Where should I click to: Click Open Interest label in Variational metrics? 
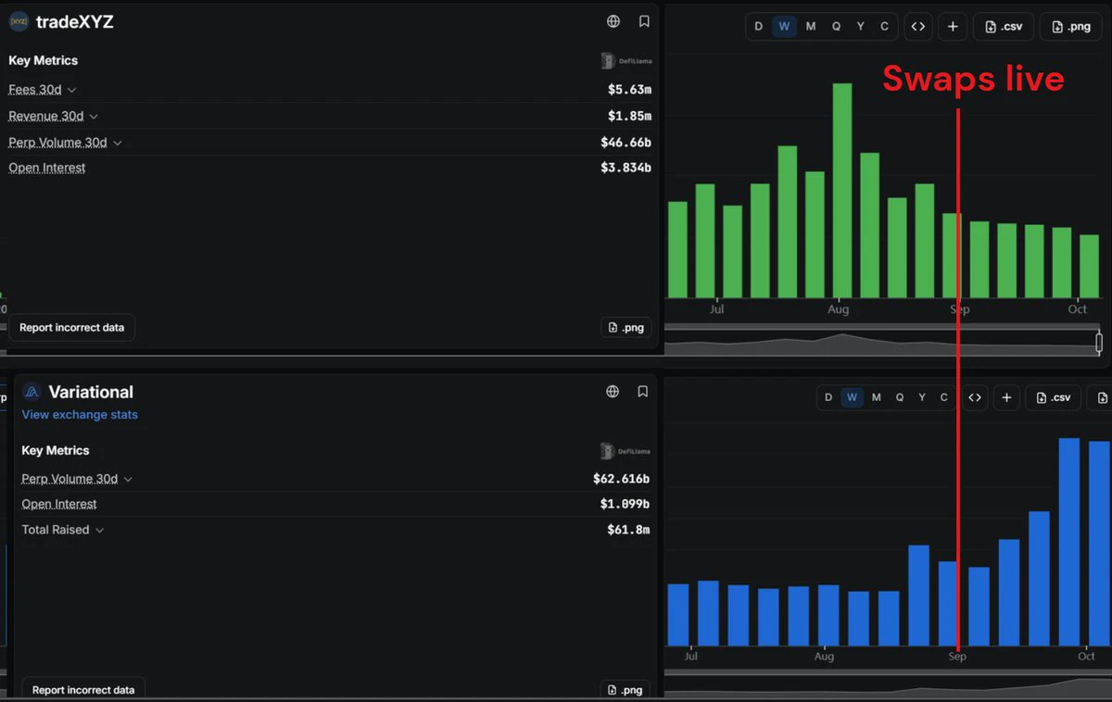pos(59,504)
